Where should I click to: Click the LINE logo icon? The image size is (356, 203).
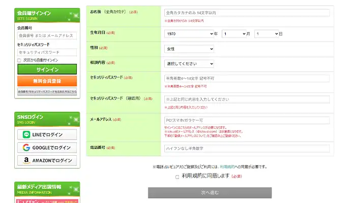[26, 134]
